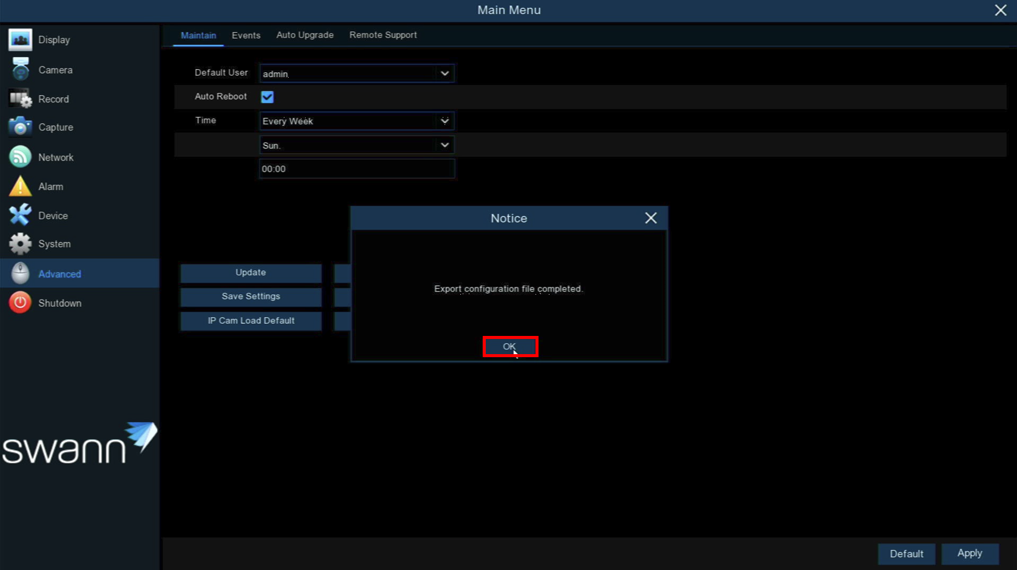The image size is (1017, 570).
Task: Open the Device tools icon
Action: point(20,215)
